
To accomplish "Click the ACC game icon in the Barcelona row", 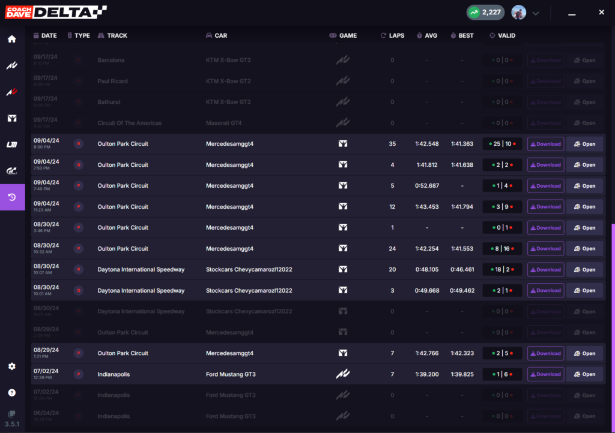I will pyautogui.click(x=343, y=60).
